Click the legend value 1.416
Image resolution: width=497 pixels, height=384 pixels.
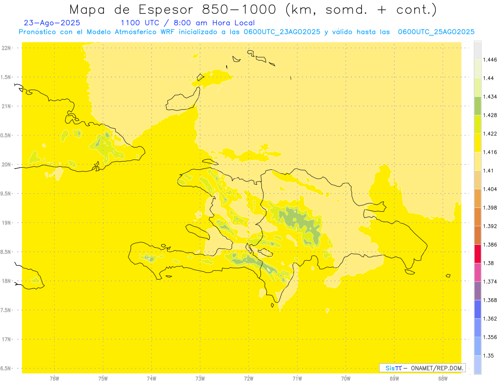click(x=490, y=152)
